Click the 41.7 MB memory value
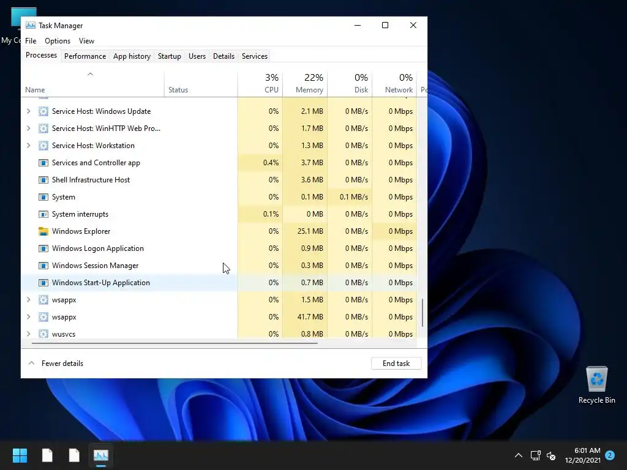Viewport: 627px width, 470px height. pos(310,317)
